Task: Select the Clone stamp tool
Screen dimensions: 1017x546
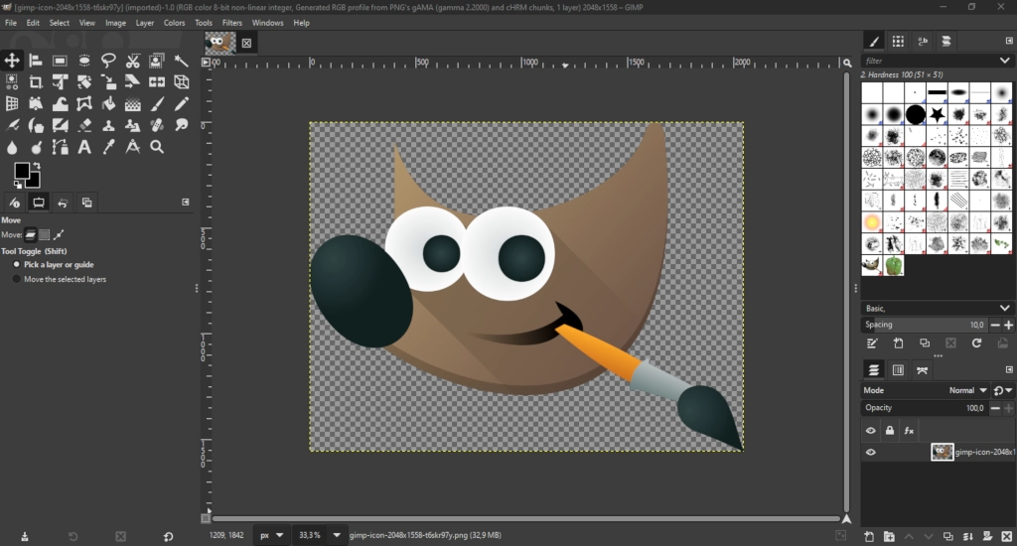Action: click(108, 125)
